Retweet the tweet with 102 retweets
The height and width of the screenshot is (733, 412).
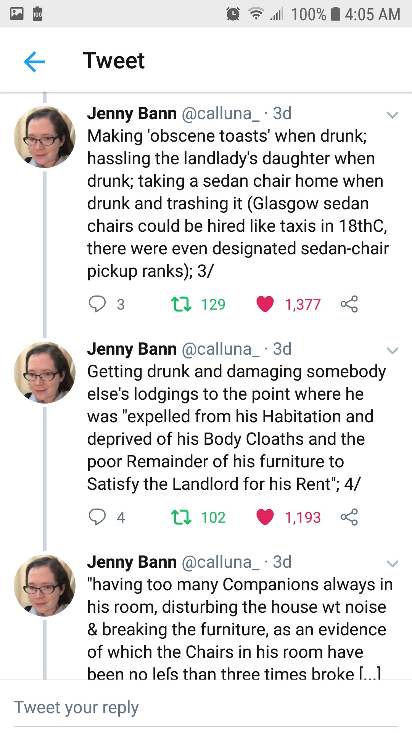click(x=181, y=517)
